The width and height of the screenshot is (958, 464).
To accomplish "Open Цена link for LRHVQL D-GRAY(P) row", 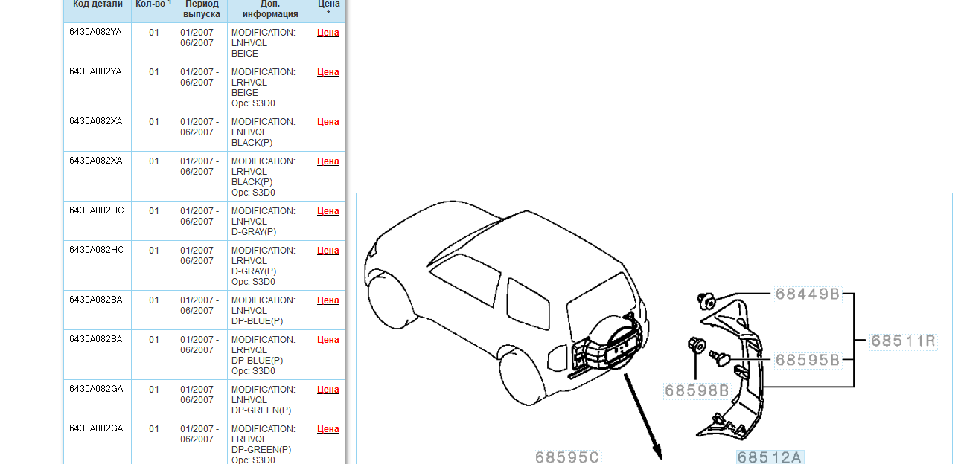I will click(x=328, y=251).
